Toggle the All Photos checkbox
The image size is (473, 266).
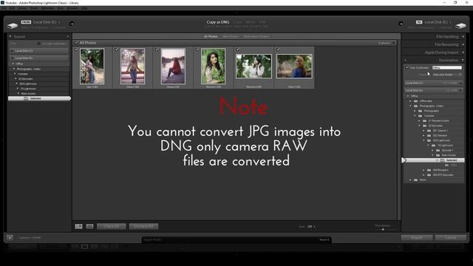[x=76, y=43]
